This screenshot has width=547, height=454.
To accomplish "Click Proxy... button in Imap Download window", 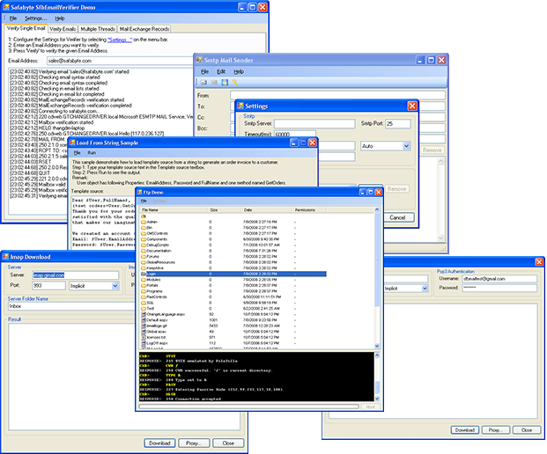I will coord(194,443).
